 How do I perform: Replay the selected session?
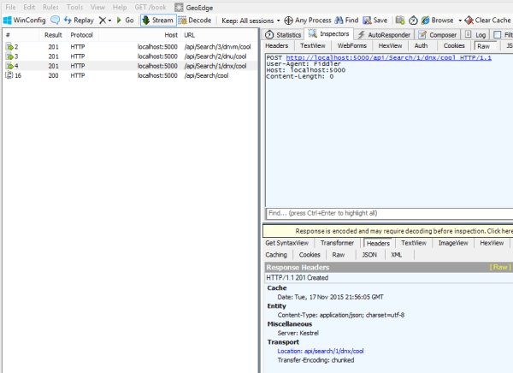(79, 21)
